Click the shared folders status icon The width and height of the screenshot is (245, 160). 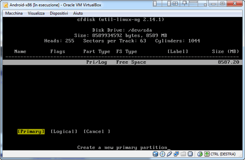[x=183, y=154]
